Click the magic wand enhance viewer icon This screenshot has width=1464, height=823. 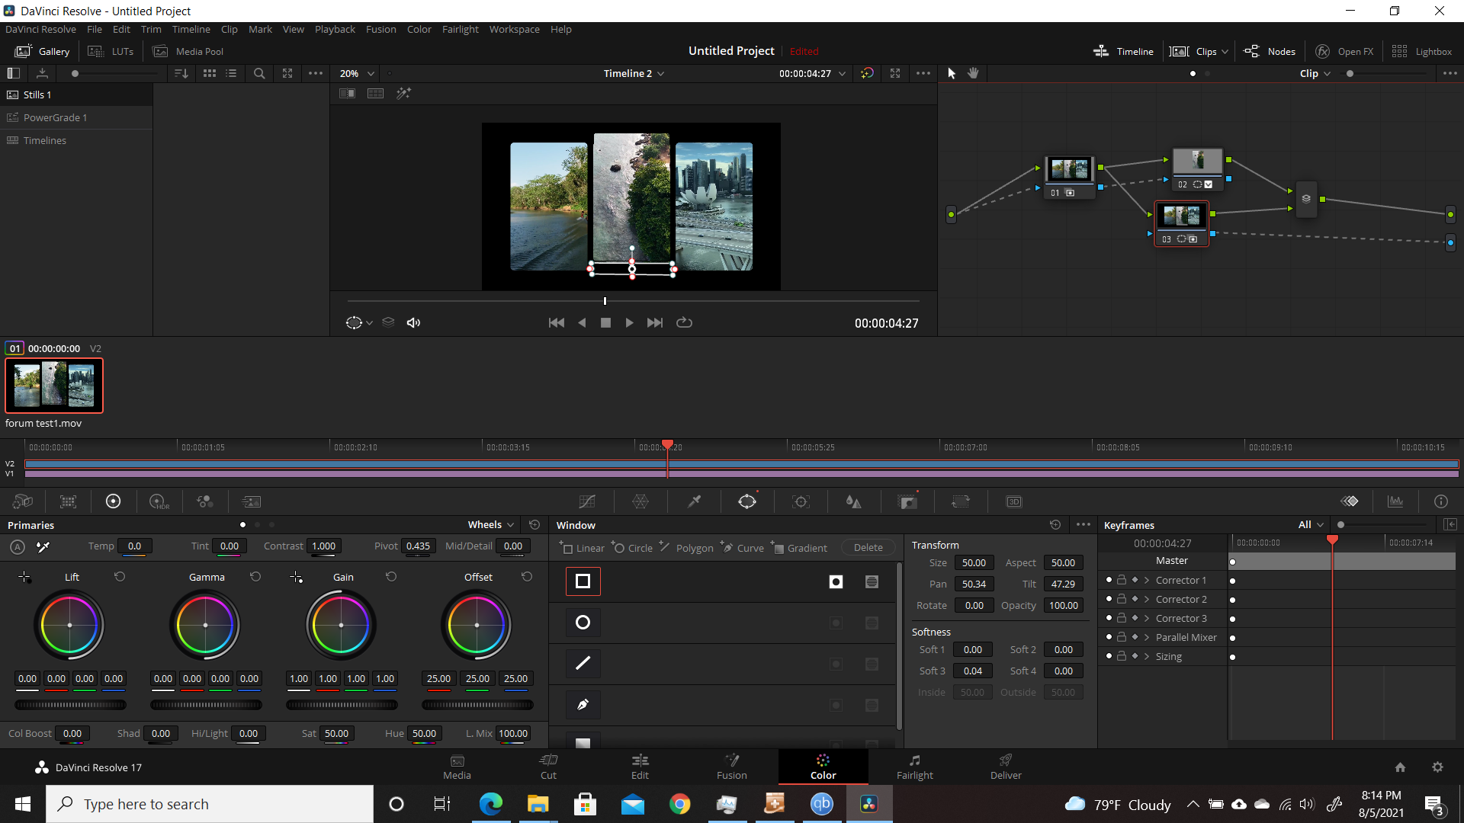[x=404, y=93]
